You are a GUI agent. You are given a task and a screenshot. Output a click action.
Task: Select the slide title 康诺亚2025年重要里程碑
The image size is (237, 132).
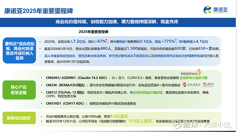coord(39,11)
